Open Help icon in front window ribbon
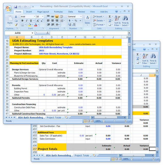 (x=117, y=11)
